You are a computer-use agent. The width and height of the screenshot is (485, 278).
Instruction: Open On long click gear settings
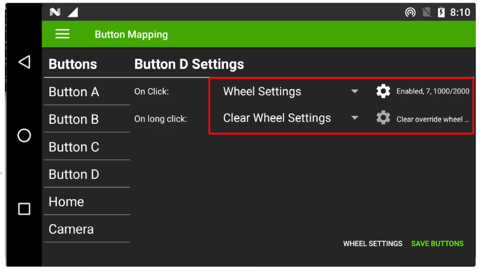click(383, 118)
